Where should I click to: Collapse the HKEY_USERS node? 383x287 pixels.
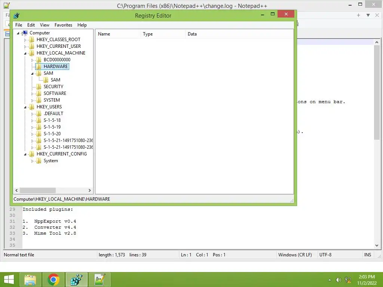(x=25, y=107)
